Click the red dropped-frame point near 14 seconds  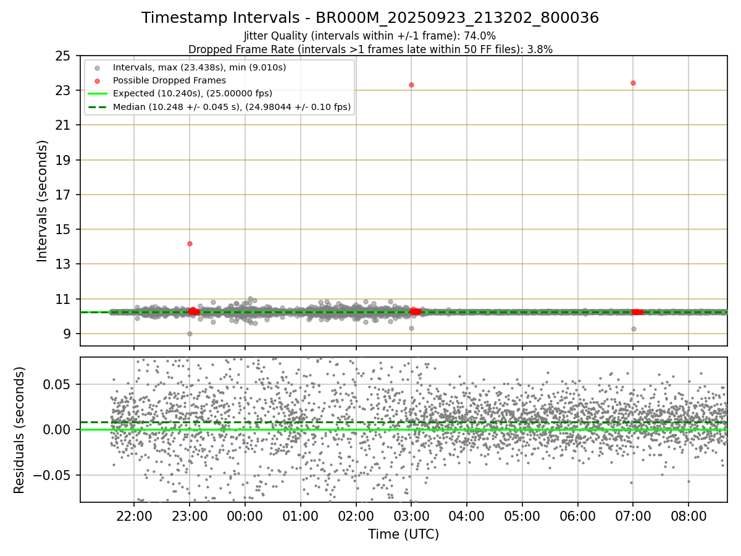[x=190, y=243]
